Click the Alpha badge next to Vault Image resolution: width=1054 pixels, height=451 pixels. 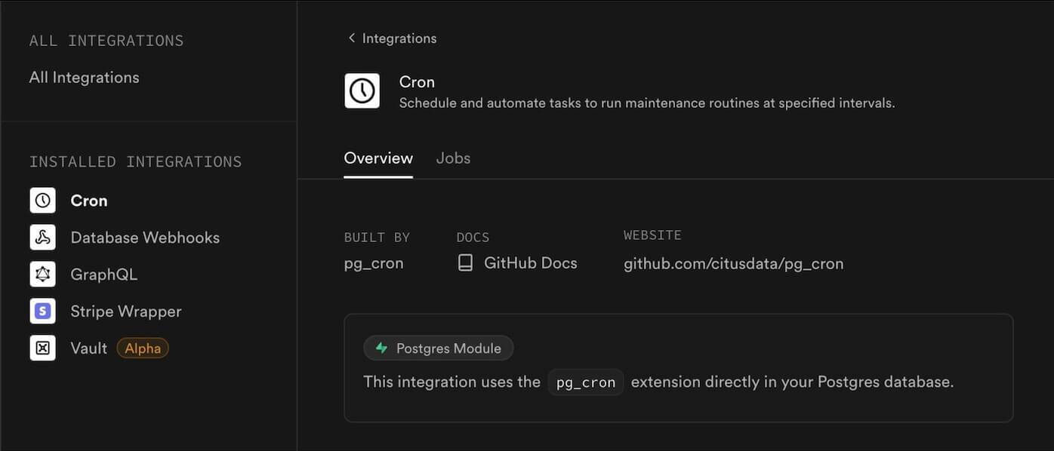point(142,348)
